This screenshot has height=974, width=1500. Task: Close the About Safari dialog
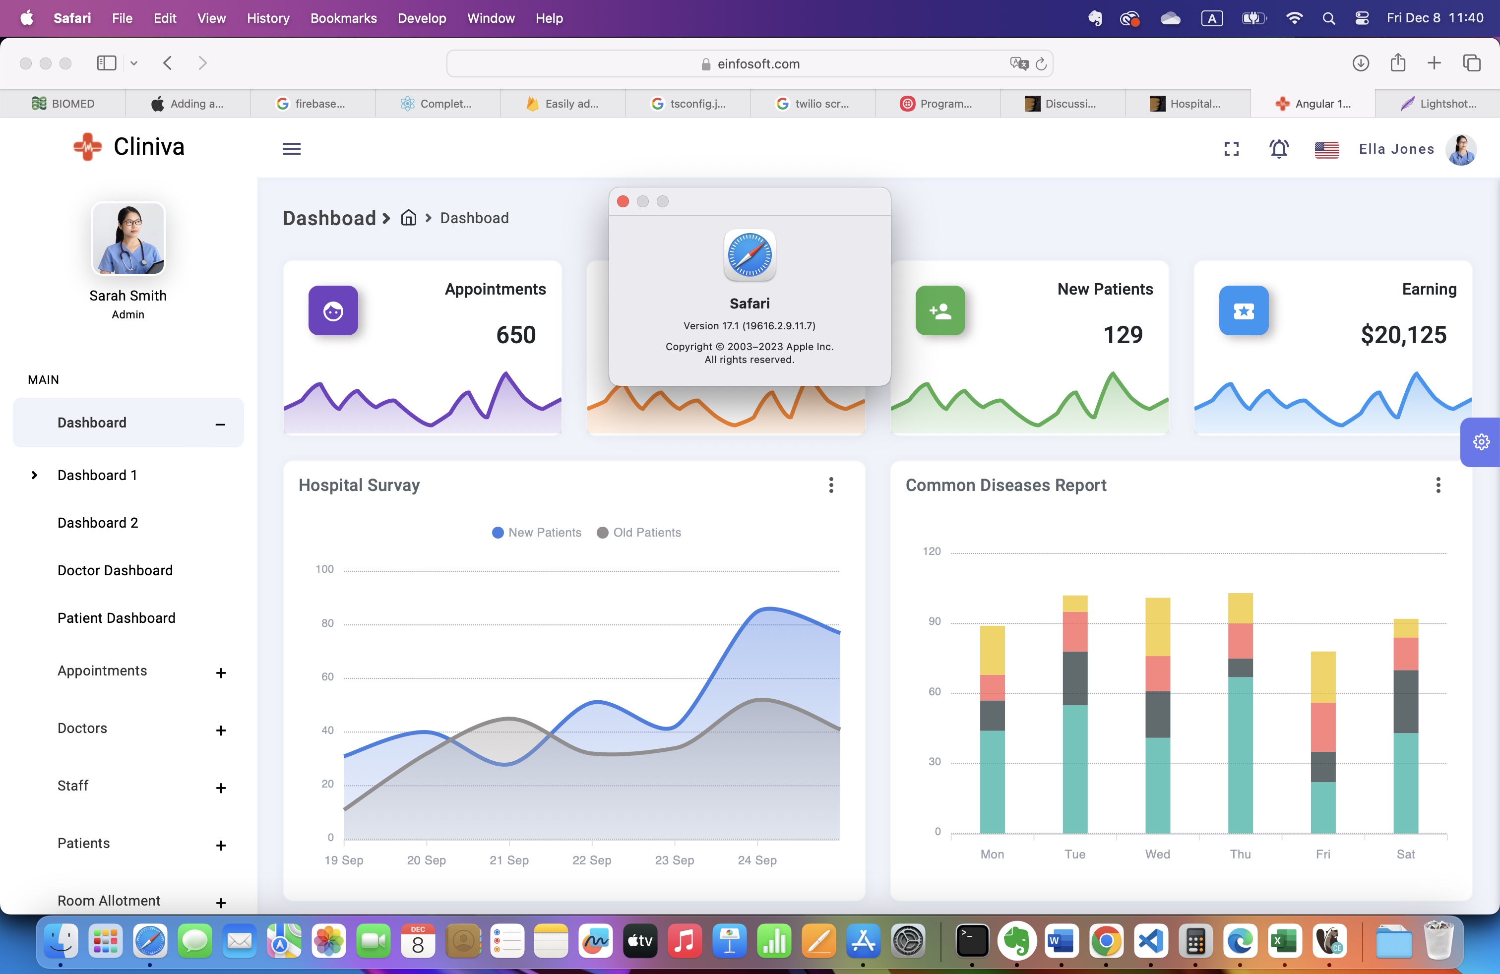(x=623, y=202)
